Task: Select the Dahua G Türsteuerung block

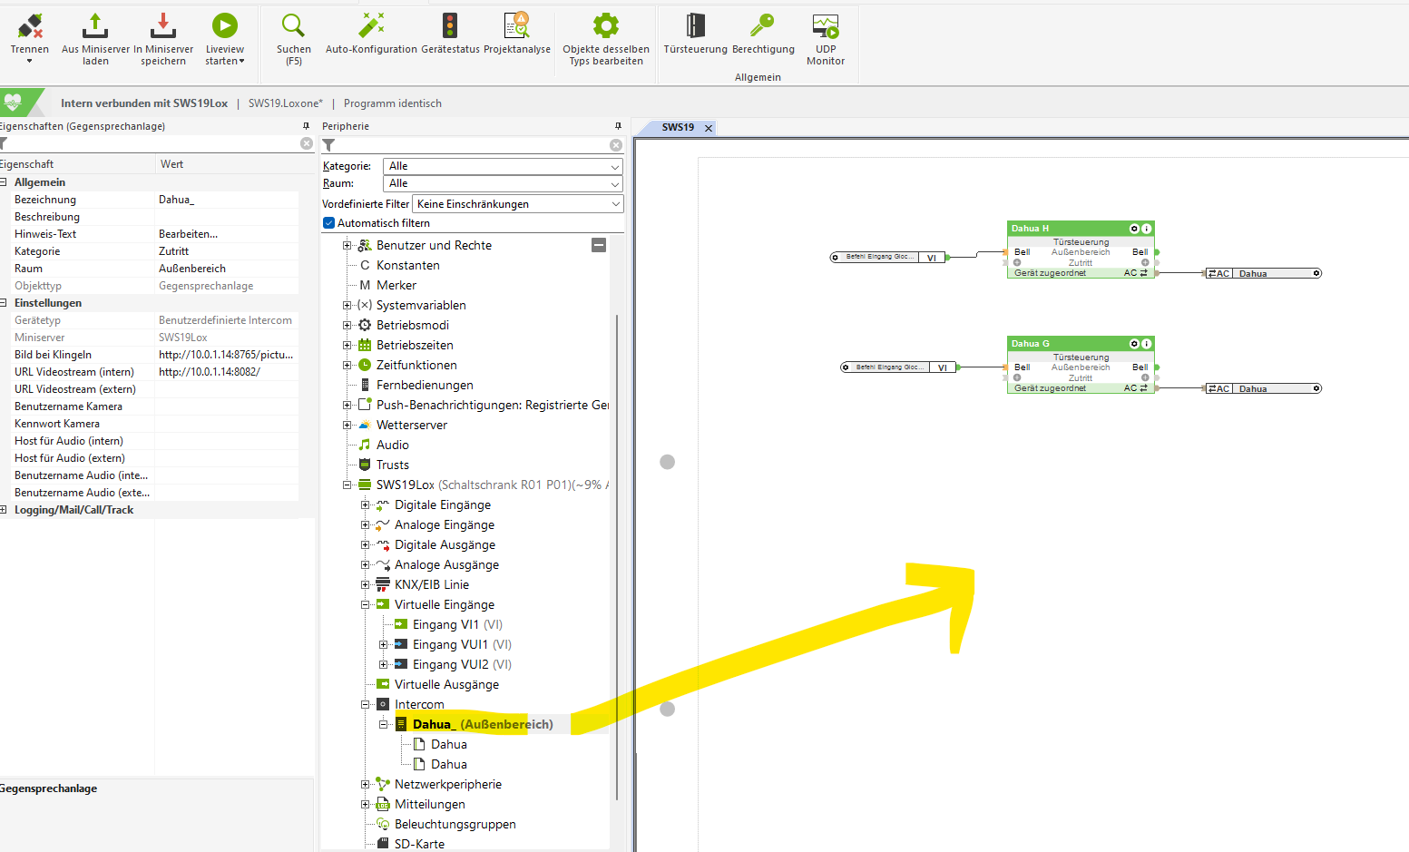Action: coord(1081,365)
